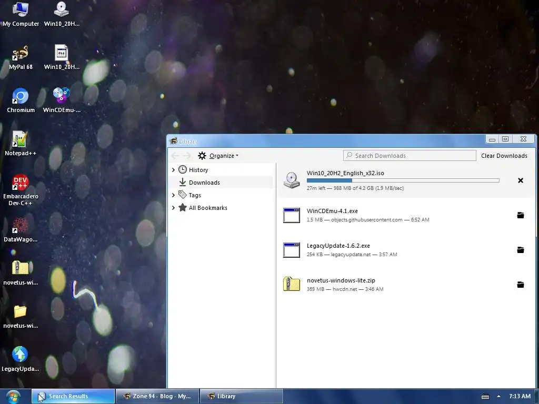This screenshot has height=404, width=539.
Task: Click the back arrow in Library toolbar
Action: pyautogui.click(x=175, y=156)
